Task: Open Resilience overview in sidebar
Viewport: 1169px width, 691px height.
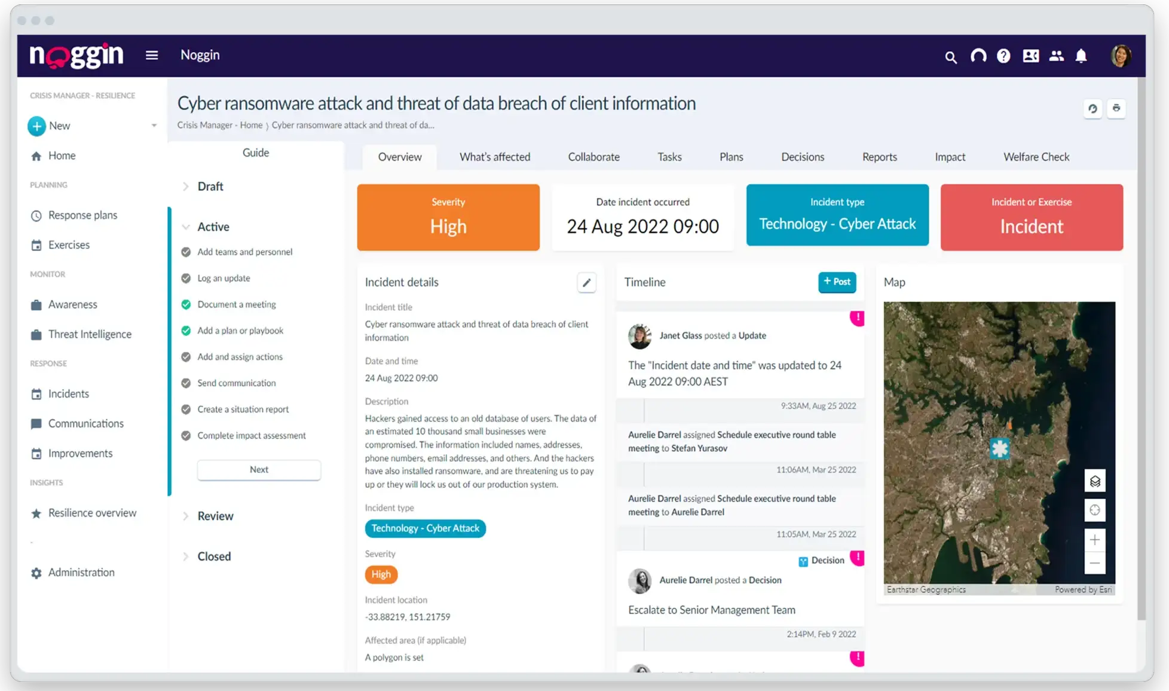Action: tap(92, 513)
